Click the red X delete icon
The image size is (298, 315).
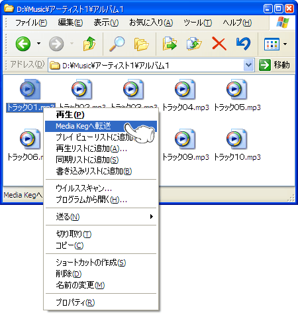(219, 44)
